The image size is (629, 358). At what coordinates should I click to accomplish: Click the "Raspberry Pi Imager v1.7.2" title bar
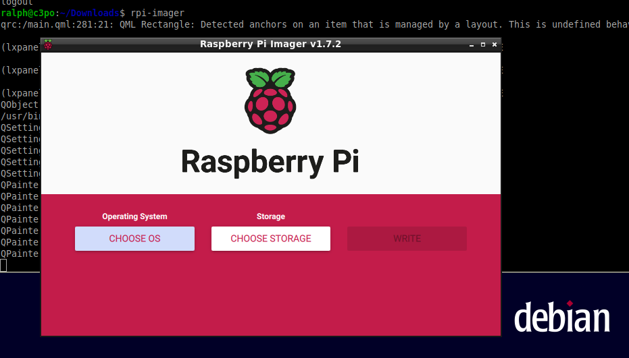[x=270, y=44]
